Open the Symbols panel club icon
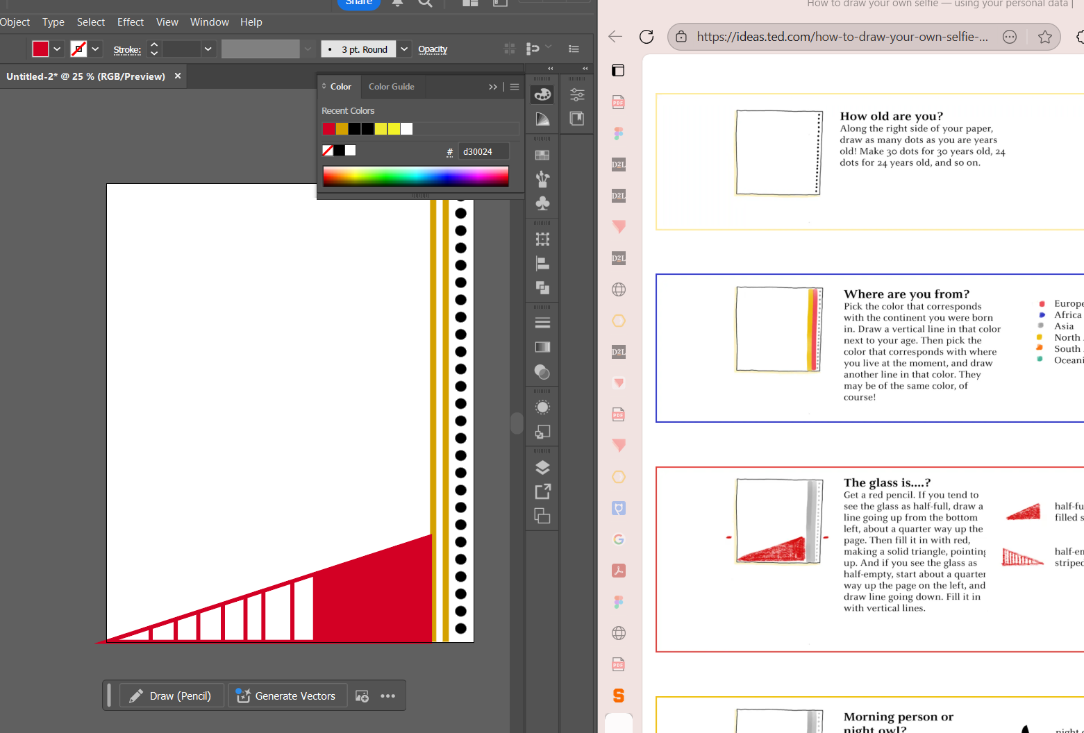Viewport: 1084px width, 733px height. coord(542,203)
